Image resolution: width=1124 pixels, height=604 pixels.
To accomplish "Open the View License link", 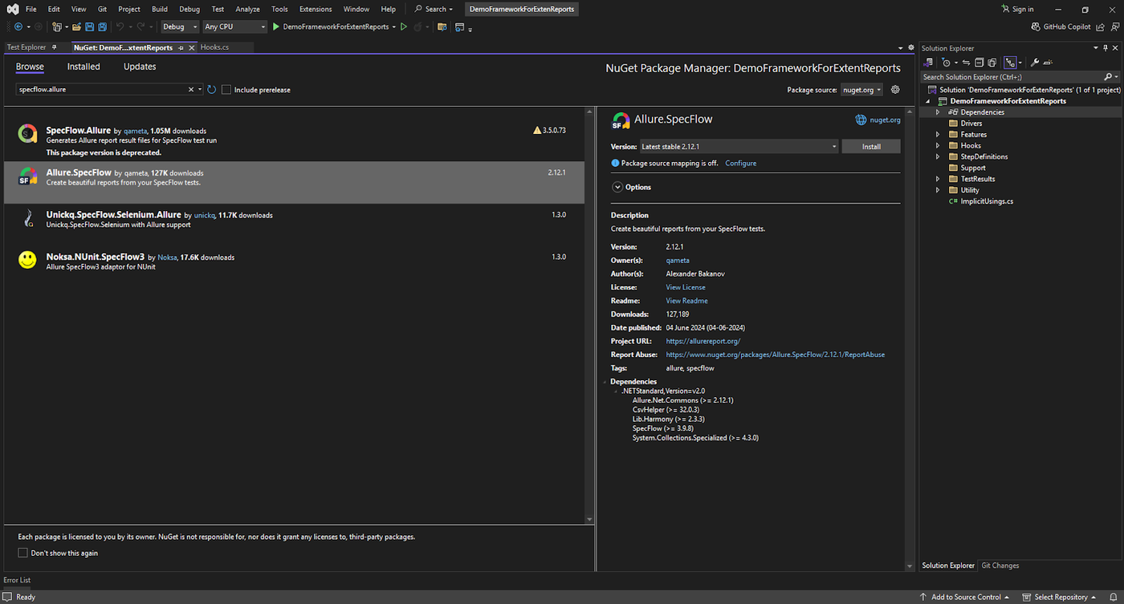I will (686, 287).
